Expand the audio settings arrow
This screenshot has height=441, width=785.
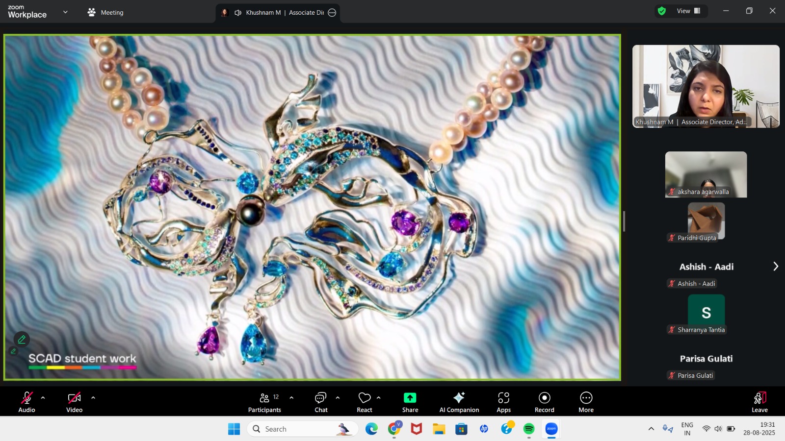[43, 398]
